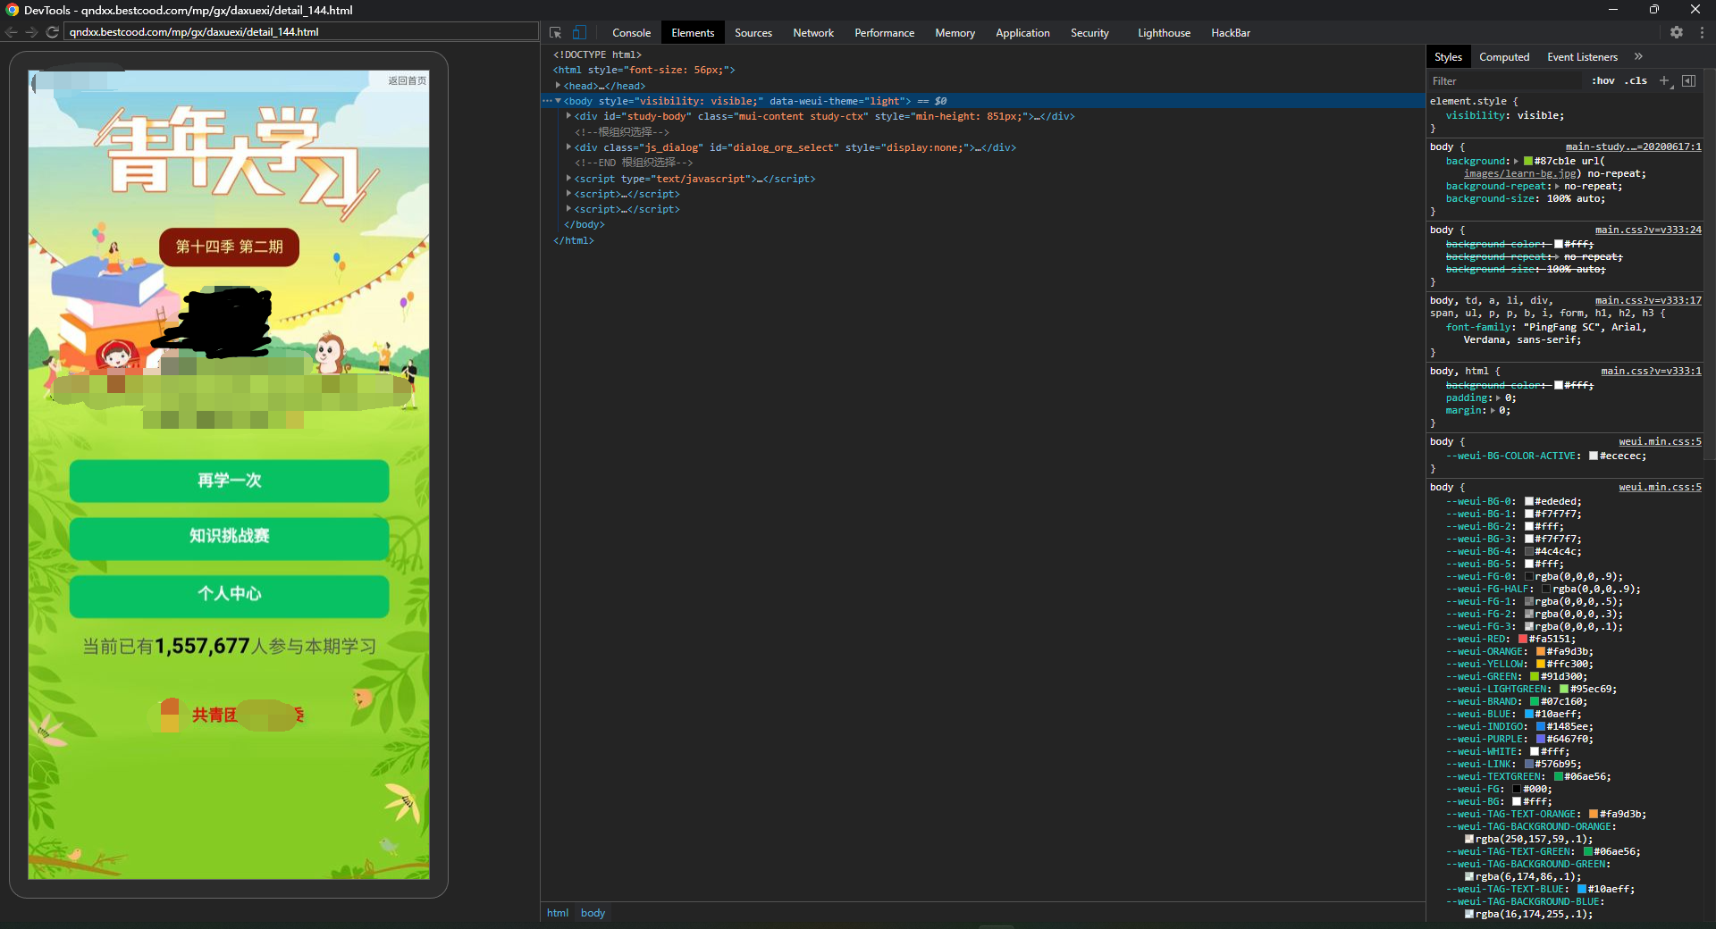This screenshot has width=1716, height=929.
Task: Expand the text/javascript script node
Action: click(568, 179)
